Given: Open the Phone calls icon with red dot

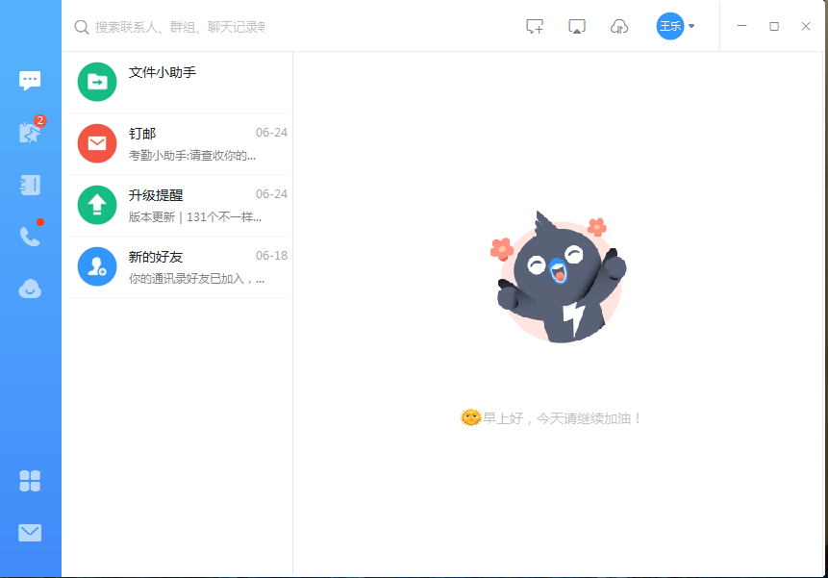Looking at the screenshot, I should pos(30,236).
